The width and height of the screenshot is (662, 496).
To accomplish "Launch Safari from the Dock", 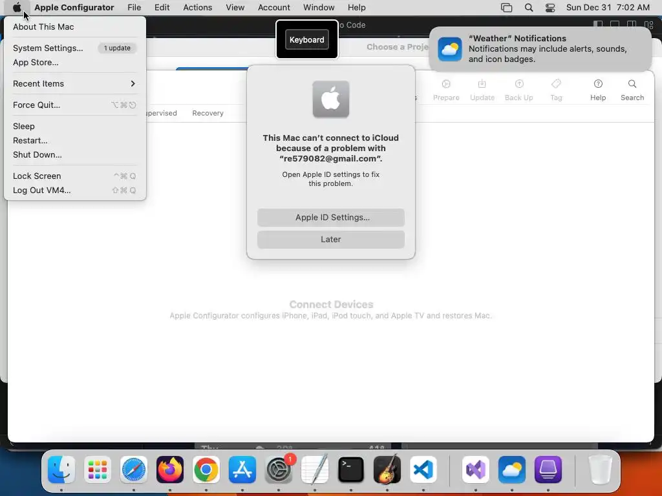I will click(134, 470).
